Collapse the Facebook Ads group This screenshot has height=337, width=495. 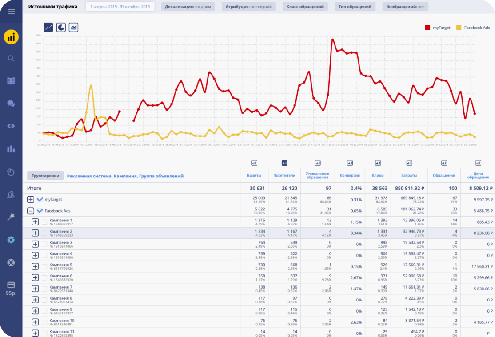(x=31, y=211)
